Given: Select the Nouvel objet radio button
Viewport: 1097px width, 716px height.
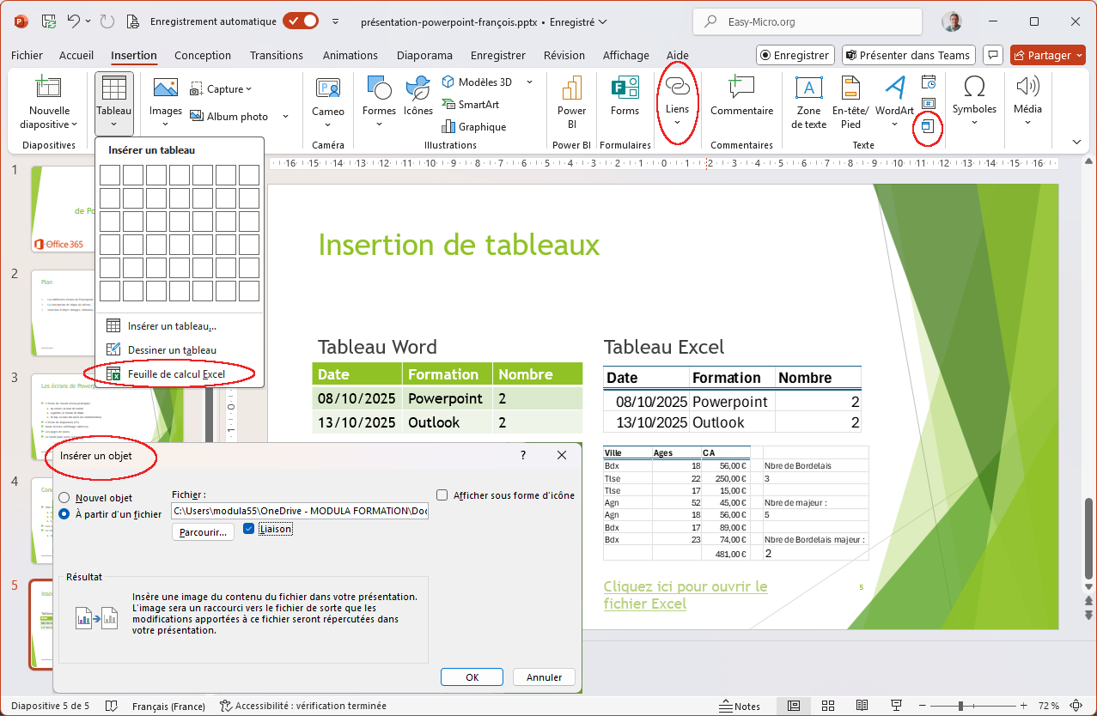Looking at the screenshot, I should point(64,498).
